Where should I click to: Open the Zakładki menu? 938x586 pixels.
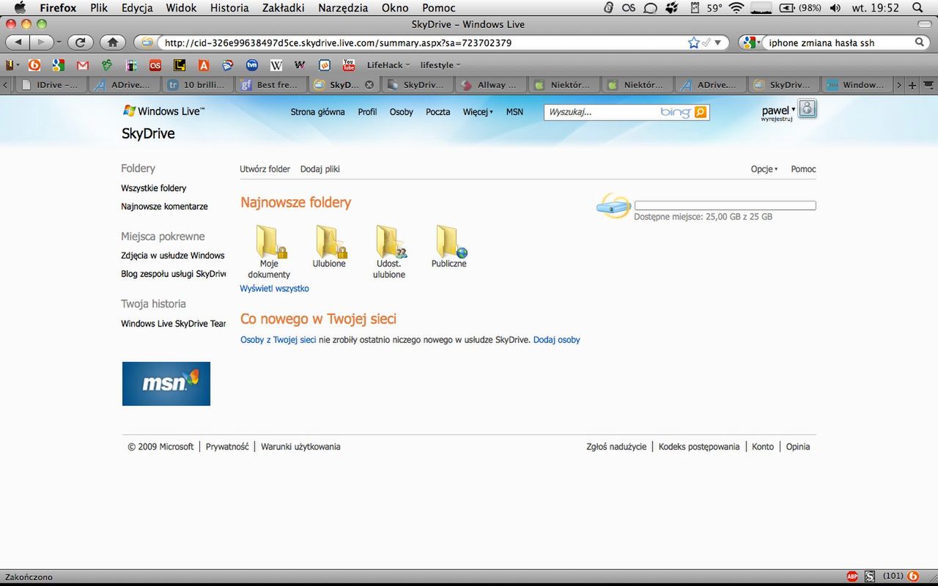tap(284, 8)
